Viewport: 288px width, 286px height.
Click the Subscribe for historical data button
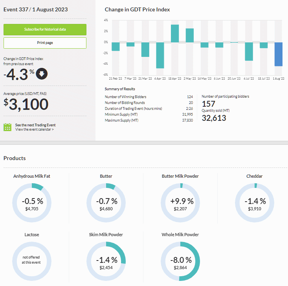coord(45,29)
